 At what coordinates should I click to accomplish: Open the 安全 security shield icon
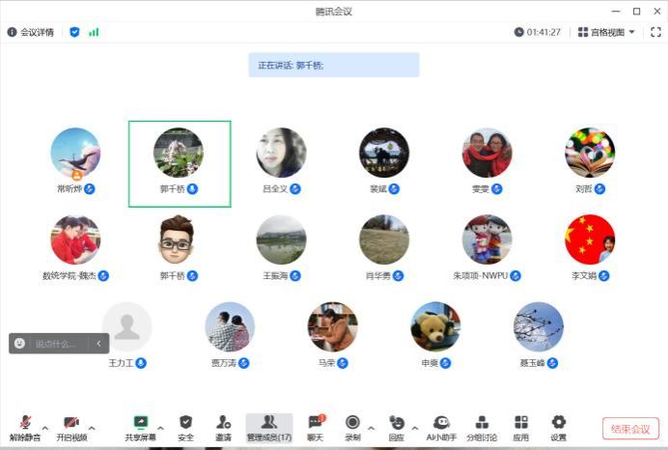(186, 426)
